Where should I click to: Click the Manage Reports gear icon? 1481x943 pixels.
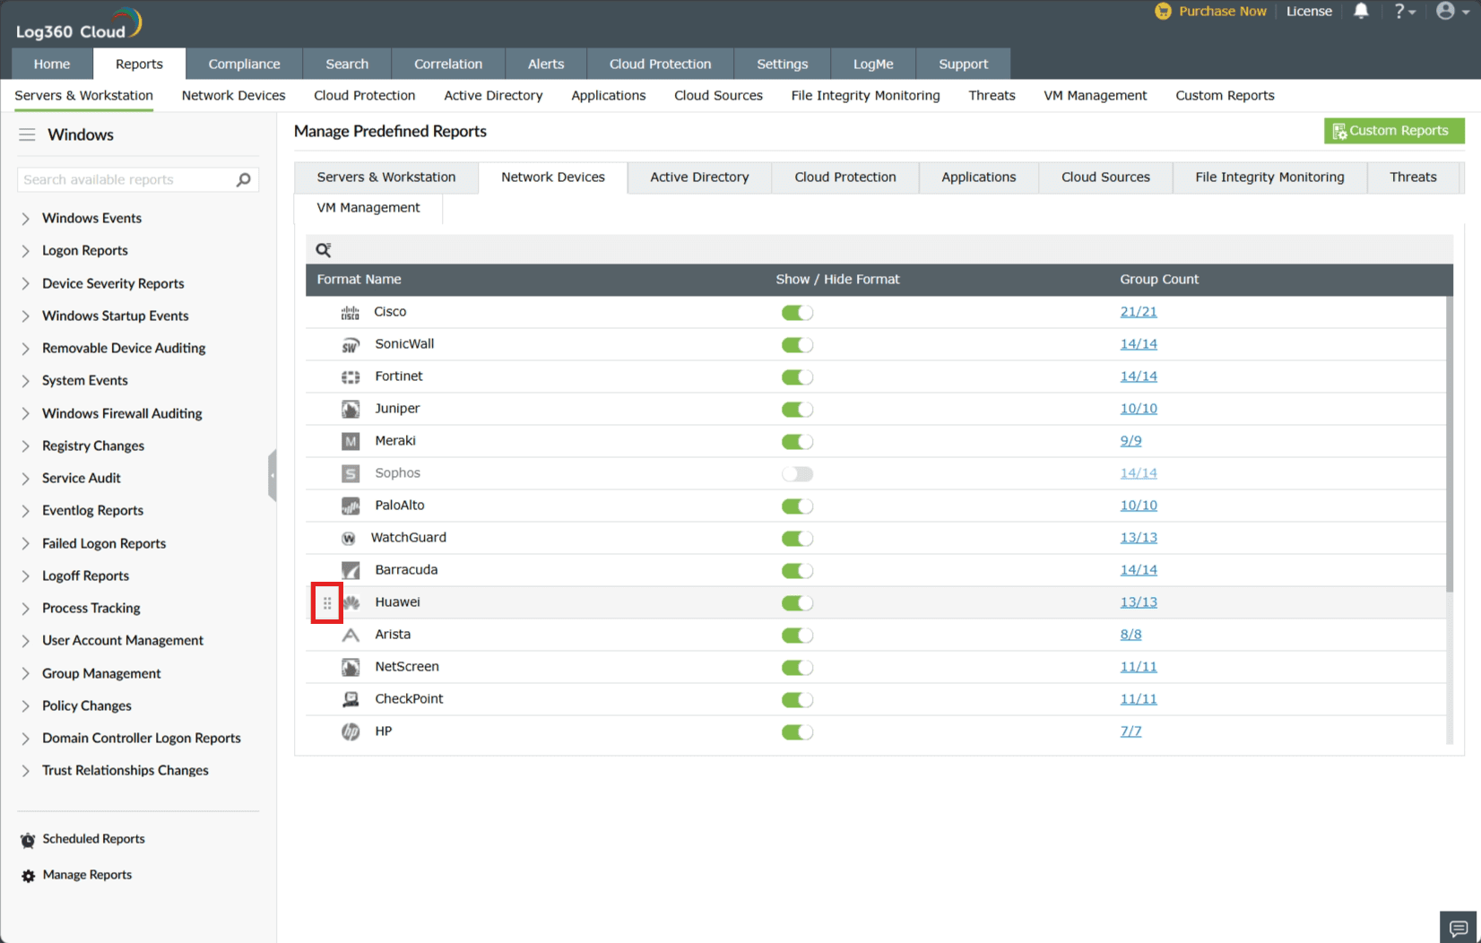tap(26, 874)
